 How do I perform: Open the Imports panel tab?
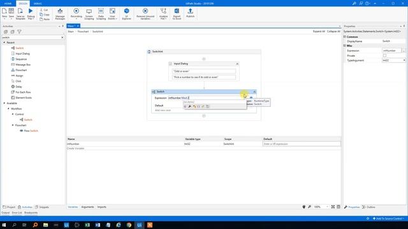tap(102, 207)
